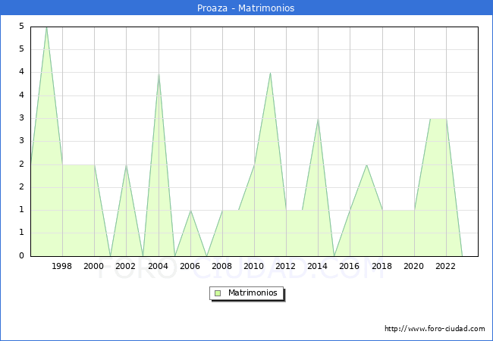Click the 2008 x-axis label
The height and width of the screenshot is (341, 493).
222,266
